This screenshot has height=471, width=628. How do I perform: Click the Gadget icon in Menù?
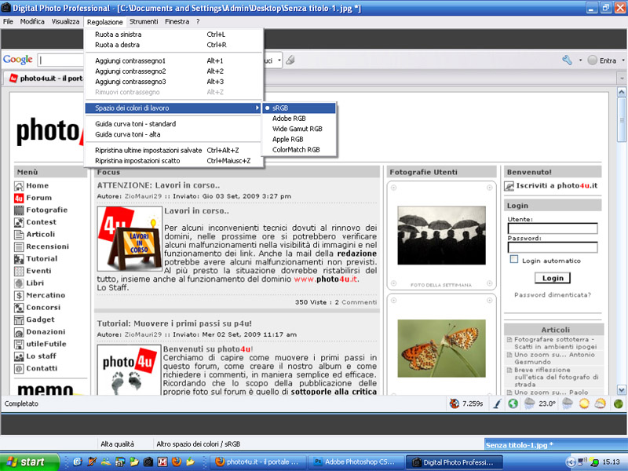(19, 319)
